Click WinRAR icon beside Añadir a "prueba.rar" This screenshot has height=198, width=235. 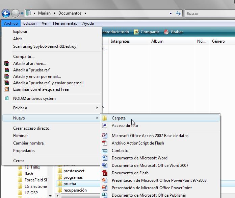(7, 70)
